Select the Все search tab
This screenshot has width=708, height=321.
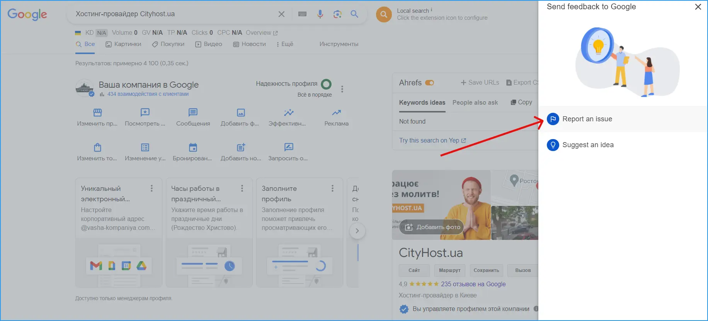click(x=85, y=44)
